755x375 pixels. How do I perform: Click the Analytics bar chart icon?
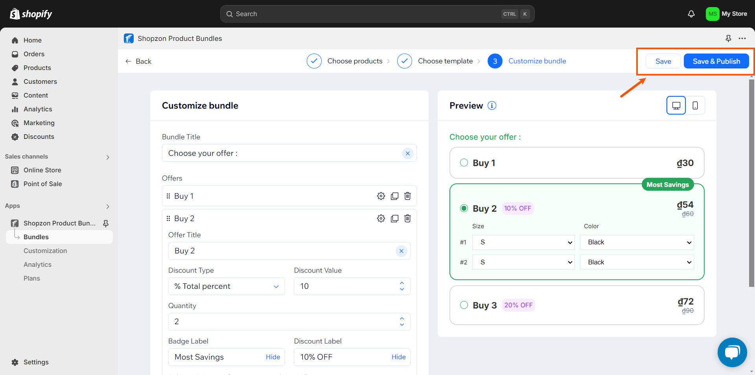[x=15, y=109]
